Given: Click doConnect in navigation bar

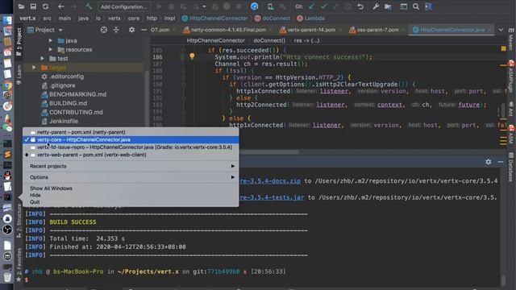Looking at the screenshot, I should click(x=273, y=19).
